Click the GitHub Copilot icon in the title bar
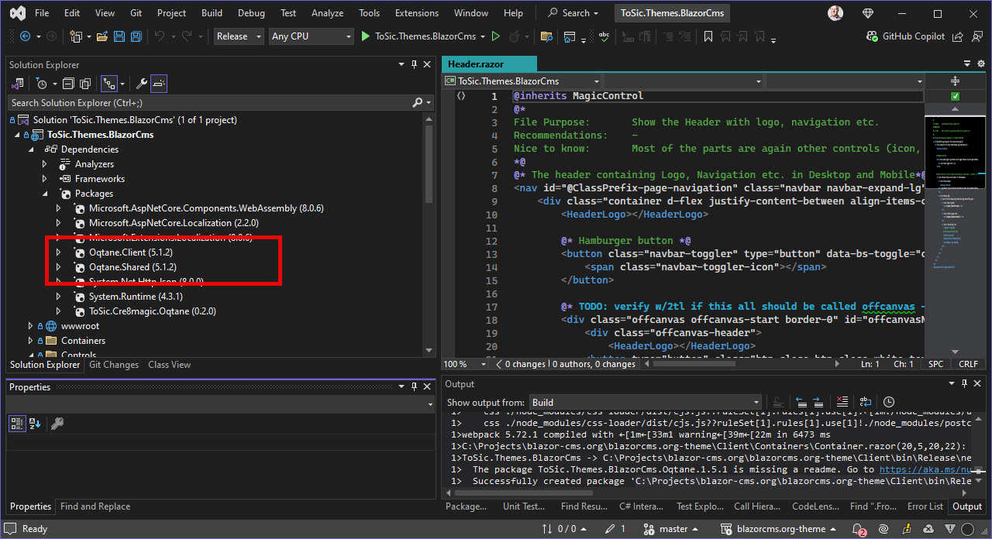Screen dimensions: 992x539 (871, 36)
